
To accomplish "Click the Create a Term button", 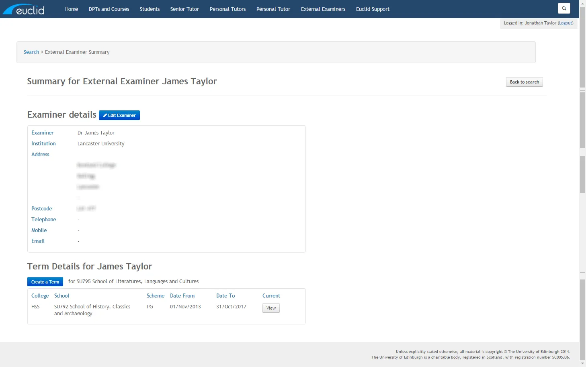I will [45, 282].
